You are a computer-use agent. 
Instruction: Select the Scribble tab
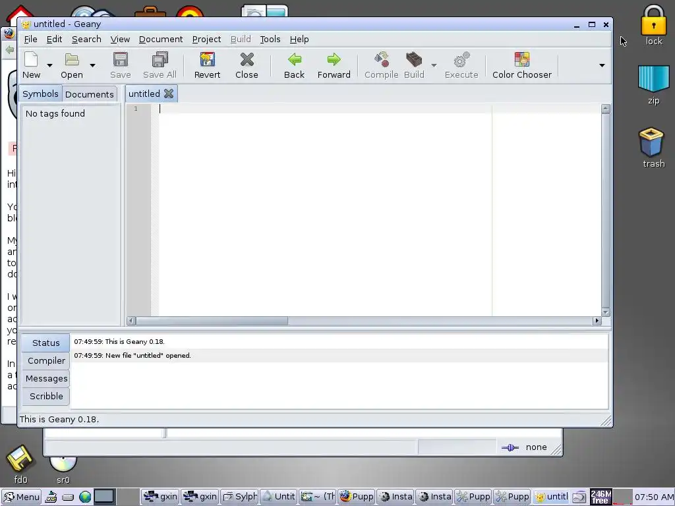click(x=46, y=396)
